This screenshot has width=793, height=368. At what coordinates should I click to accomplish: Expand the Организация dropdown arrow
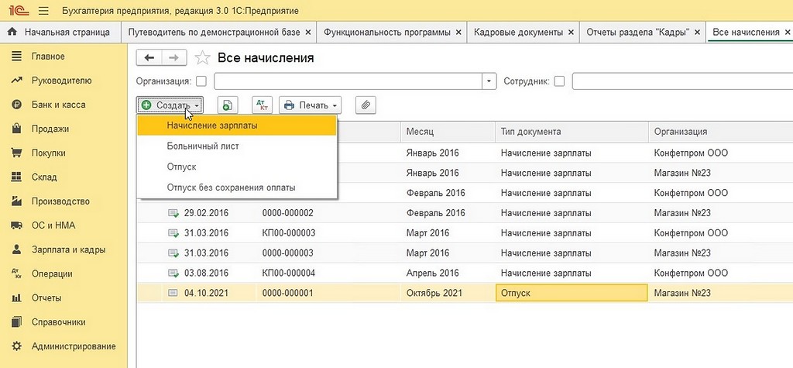[x=489, y=81]
